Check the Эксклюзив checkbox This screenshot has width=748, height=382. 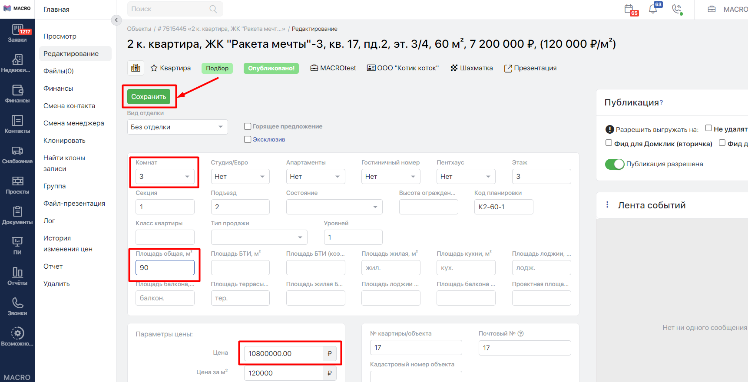click(x=248, y=139)
